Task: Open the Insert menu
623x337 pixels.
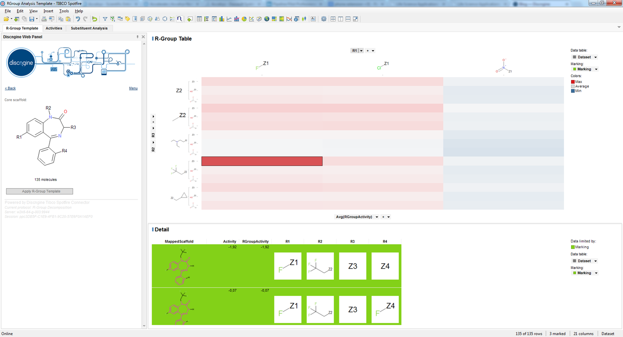Action: [x=49, y=11]
